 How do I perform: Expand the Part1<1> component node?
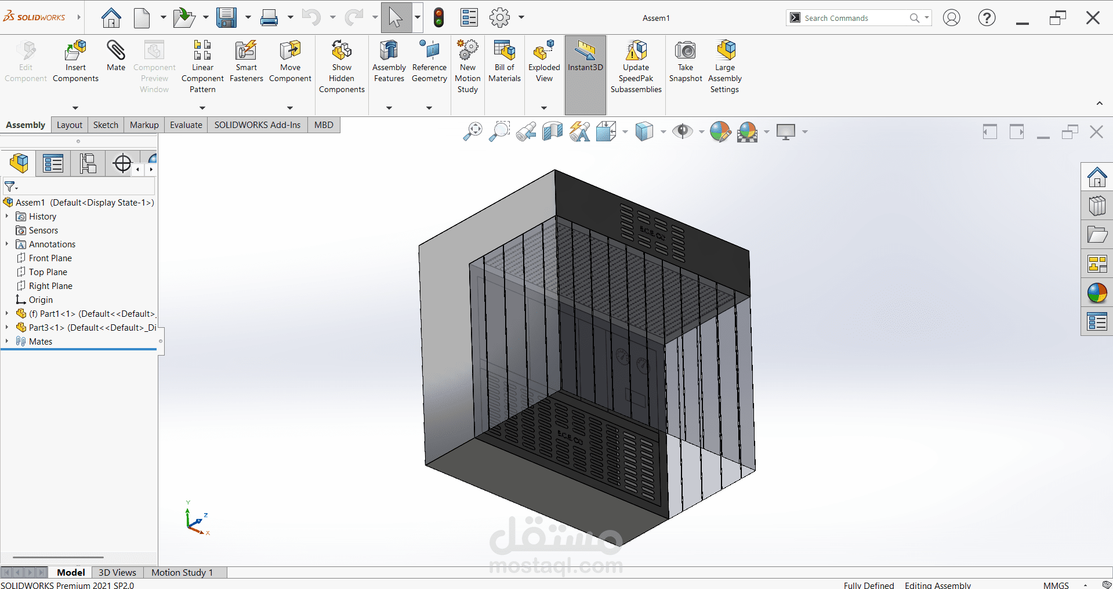pyautogui.click(x=7, y=313)
